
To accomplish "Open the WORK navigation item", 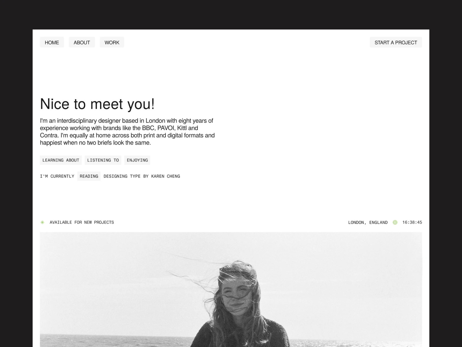I will pyautogui.click(x=112, y=43).
